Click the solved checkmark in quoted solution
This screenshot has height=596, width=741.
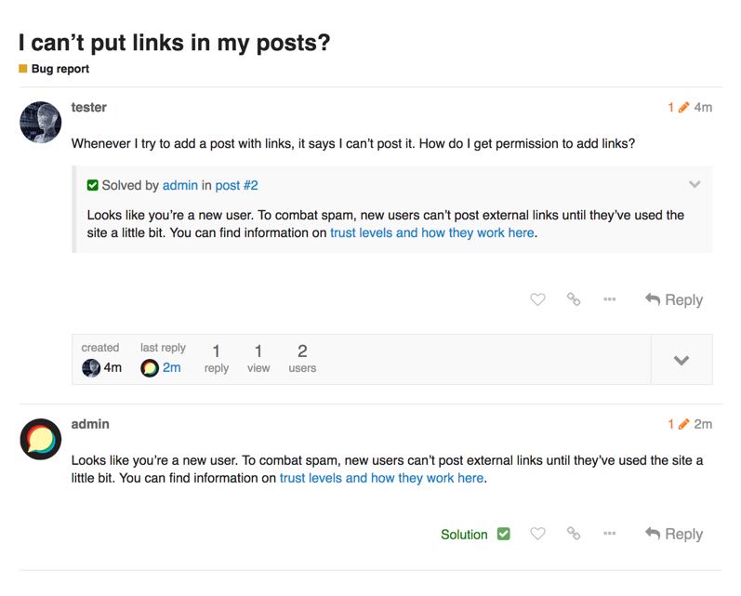(93, 185)
